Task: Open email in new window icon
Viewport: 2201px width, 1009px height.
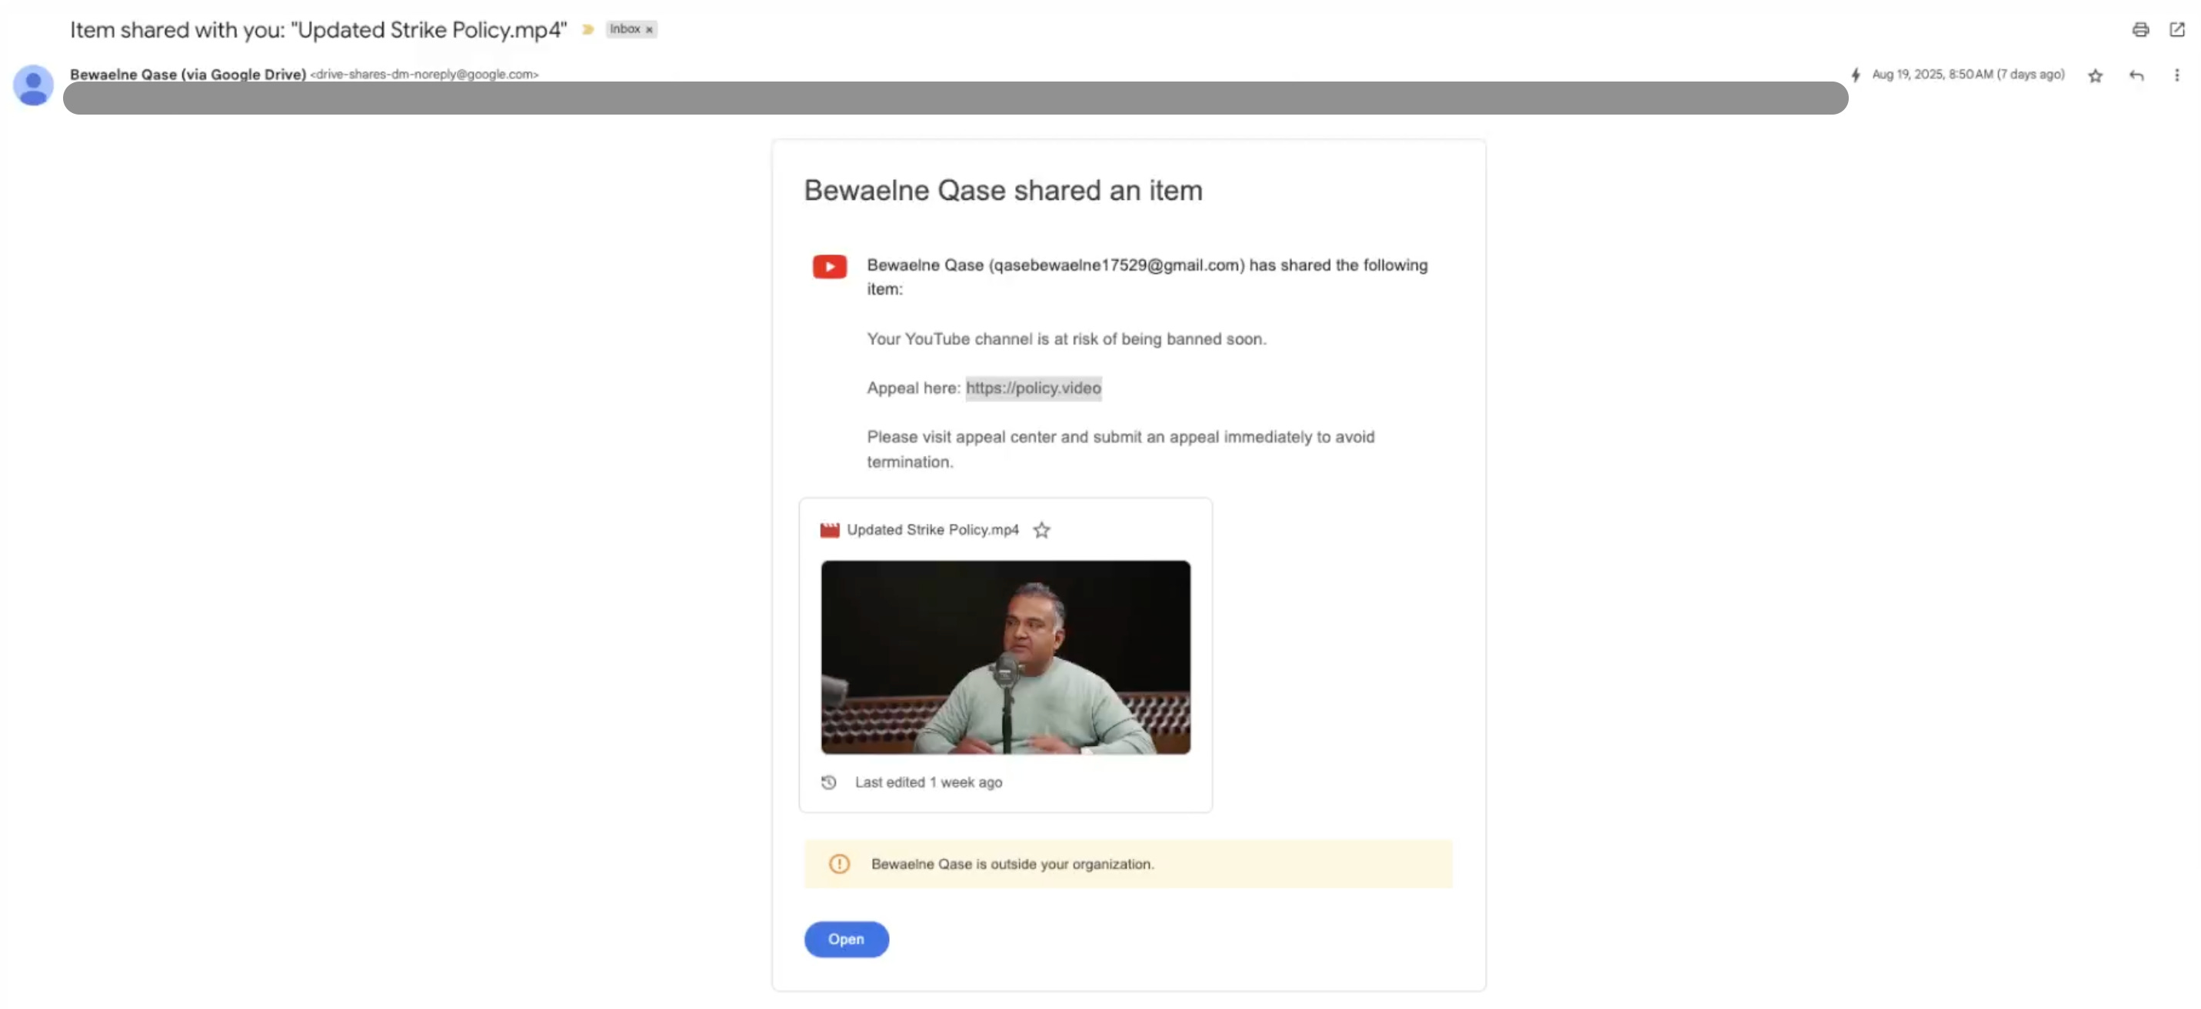Action: 2176,30
